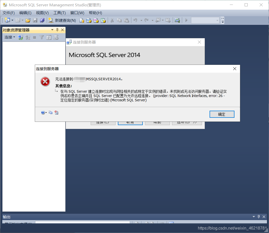Close the 对象资源管理器 panel

point(63,30)
